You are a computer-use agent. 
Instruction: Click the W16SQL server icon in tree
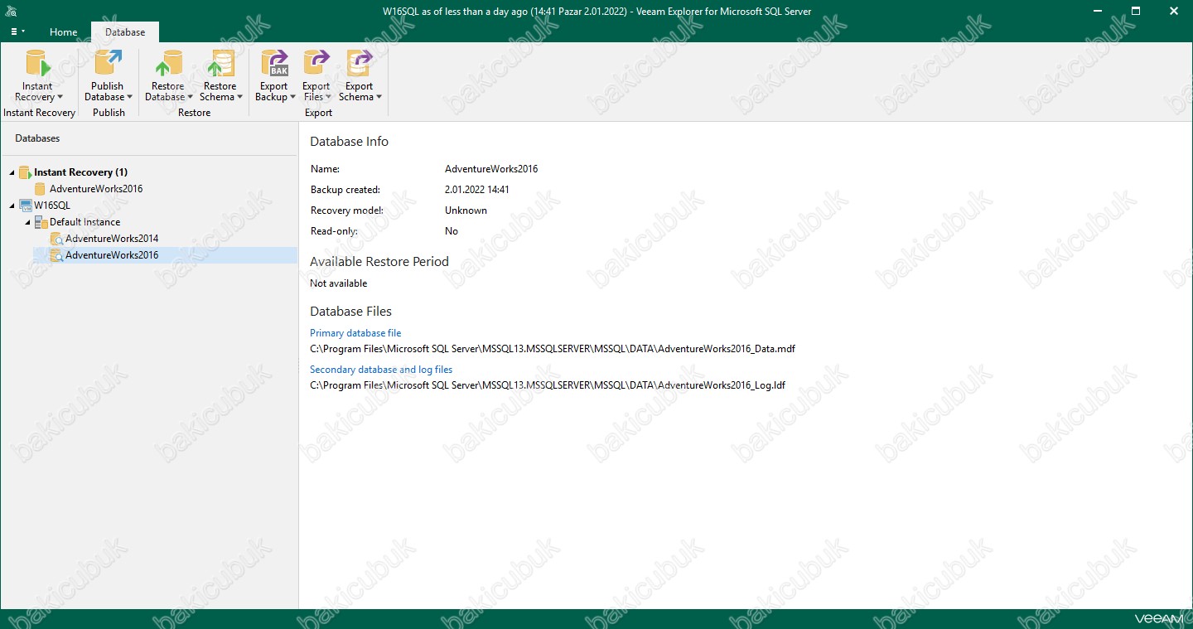[x=25, y=206]
